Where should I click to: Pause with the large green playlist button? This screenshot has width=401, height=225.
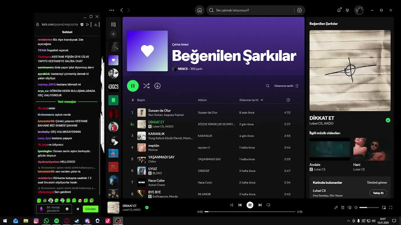(133, 86)
